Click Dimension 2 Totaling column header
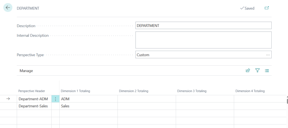The image size is (288, 128). (x=134, y=91)
